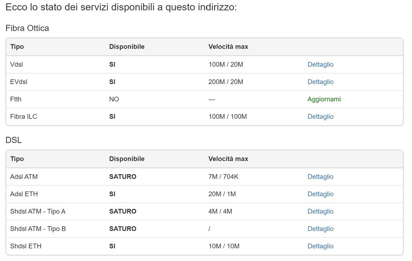Open the Dettaglio link for Fibra ILC

click(x=320, y=117)
